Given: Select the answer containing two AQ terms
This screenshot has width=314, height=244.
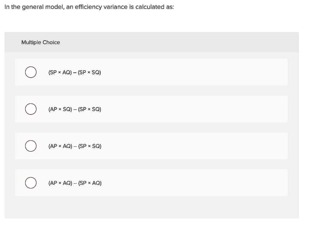Looking at the screenshot, I should point(75,183).
